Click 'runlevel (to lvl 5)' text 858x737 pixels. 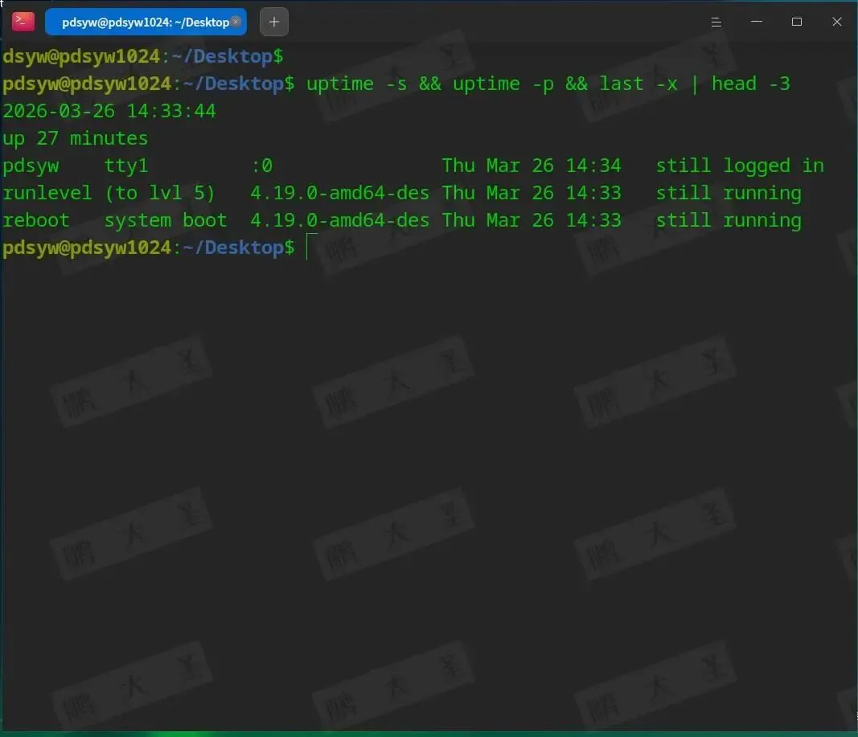(x=109, y=193)
